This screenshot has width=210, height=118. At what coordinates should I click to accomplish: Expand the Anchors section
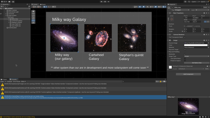click(168, 24)
